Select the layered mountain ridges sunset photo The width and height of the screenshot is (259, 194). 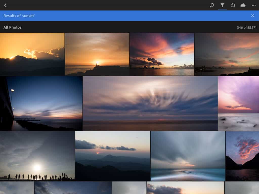[113, 156]
